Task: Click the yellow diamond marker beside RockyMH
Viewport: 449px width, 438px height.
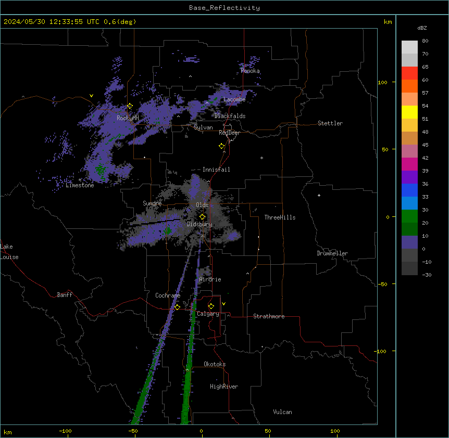Action: click(x=130, y=106)
